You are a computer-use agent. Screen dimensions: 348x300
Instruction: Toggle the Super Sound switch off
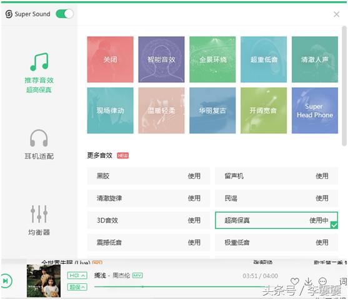pos(64,14)
